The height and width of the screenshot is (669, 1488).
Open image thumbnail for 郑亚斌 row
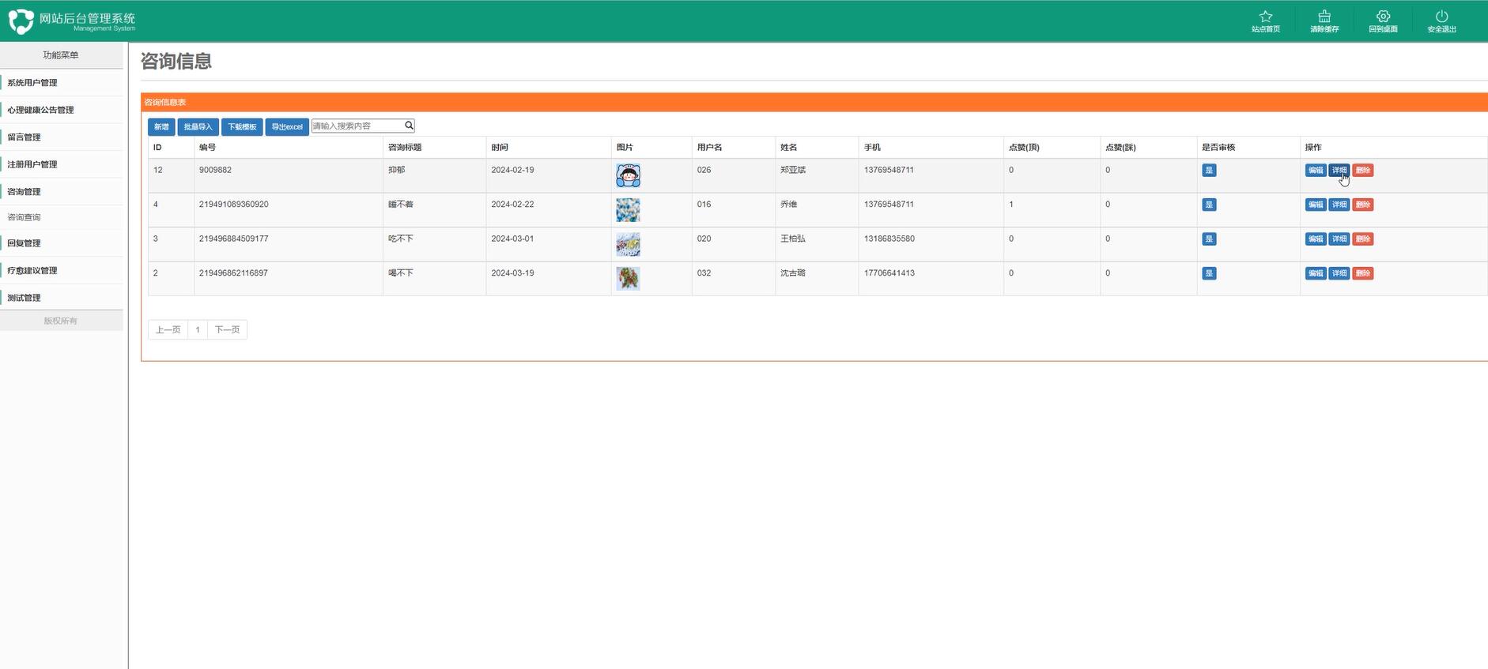coord(628,175)
